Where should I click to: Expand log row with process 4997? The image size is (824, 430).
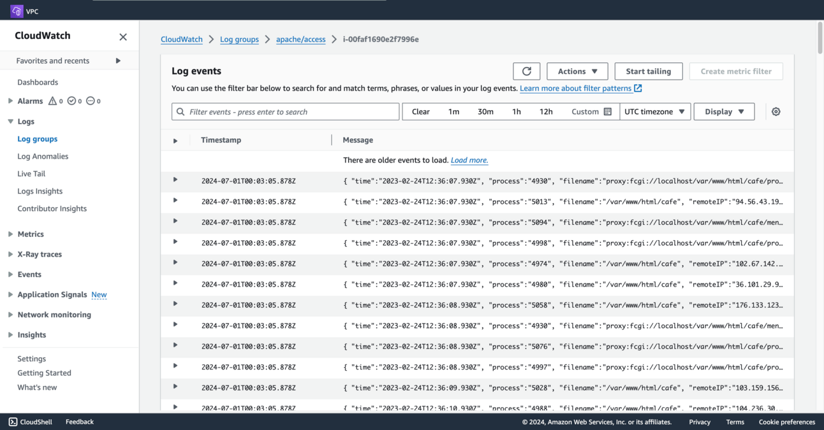pyautogui.click(x=175, y=366)
